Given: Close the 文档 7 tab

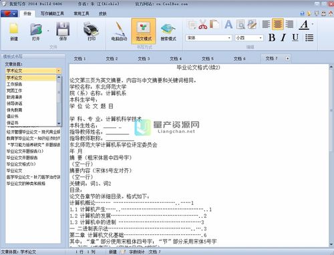Looking at the screenshot, I should (x=287, y=59).
